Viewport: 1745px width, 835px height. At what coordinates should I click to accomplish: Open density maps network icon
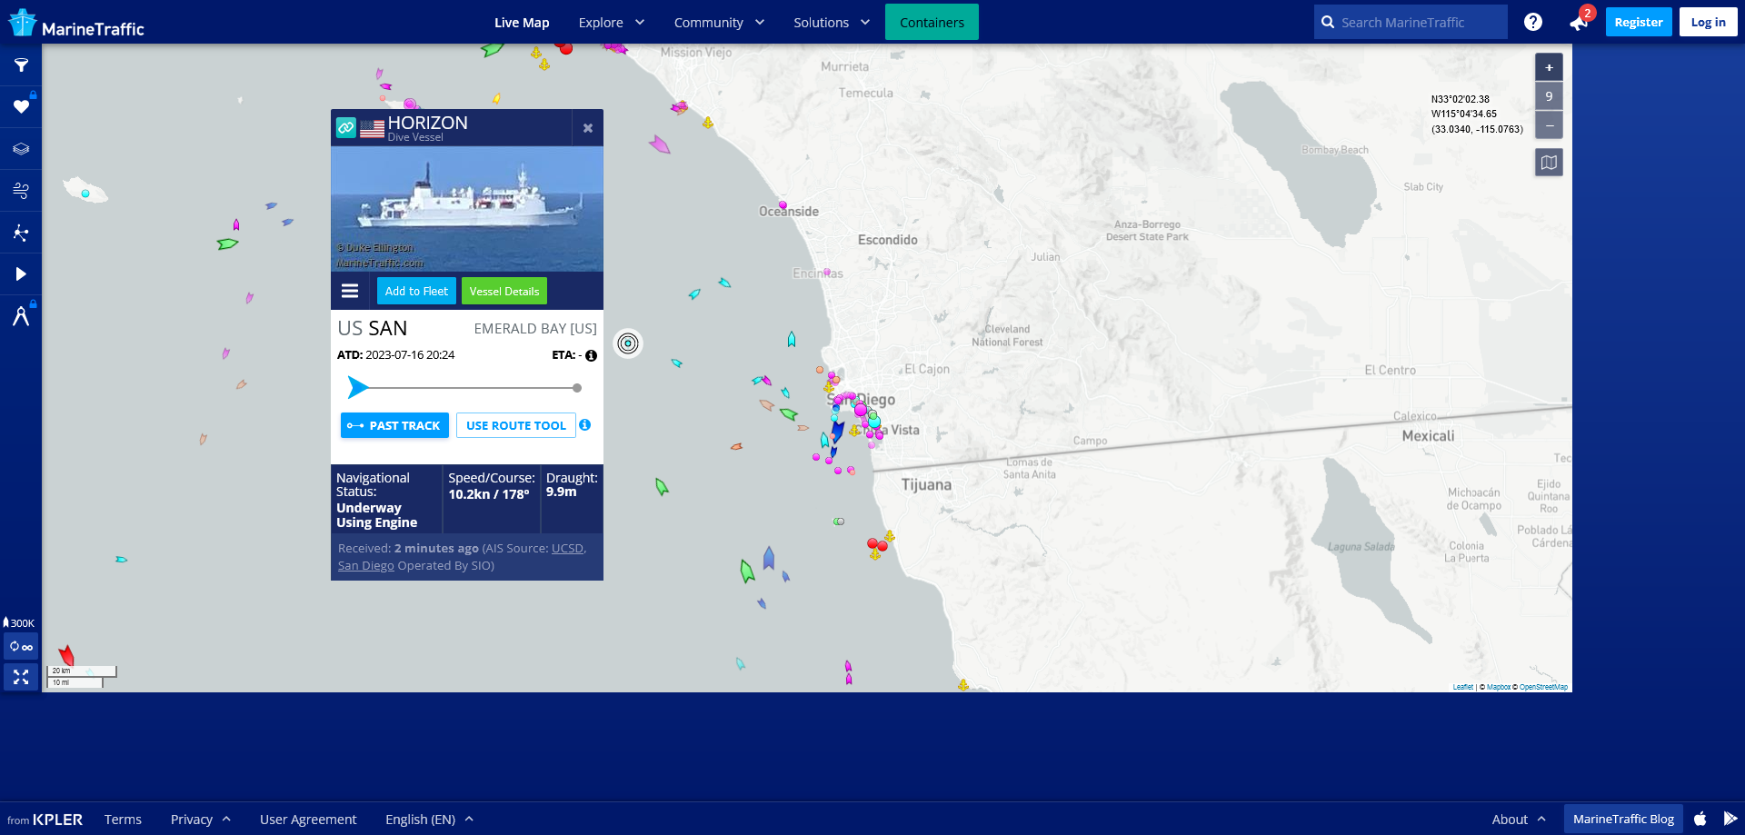[x=21, y=233]
